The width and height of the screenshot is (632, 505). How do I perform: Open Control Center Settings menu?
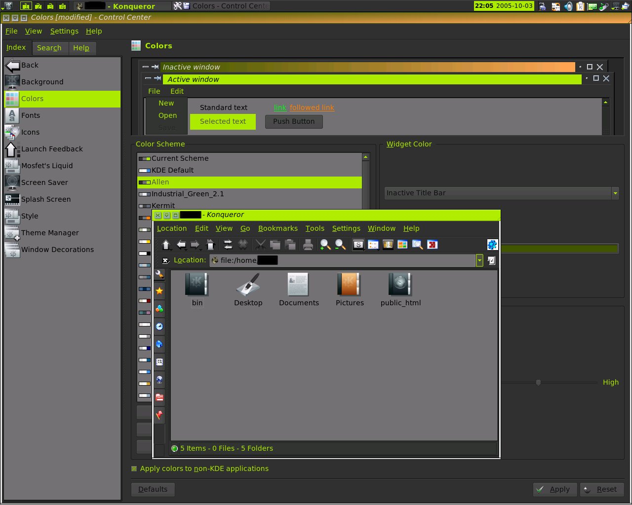tap(64, 31)
